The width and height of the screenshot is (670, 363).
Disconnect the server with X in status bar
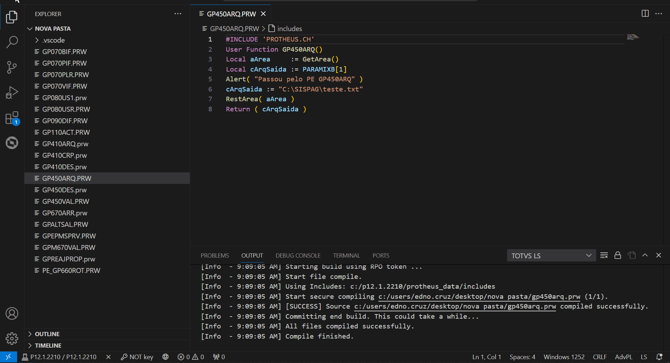coord(108,357)
